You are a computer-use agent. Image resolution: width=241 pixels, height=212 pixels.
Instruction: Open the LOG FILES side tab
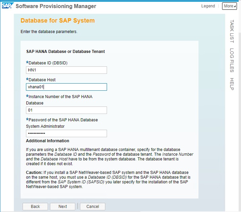[232, 60]
